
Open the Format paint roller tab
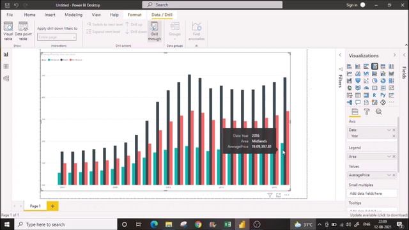(367, 112)
